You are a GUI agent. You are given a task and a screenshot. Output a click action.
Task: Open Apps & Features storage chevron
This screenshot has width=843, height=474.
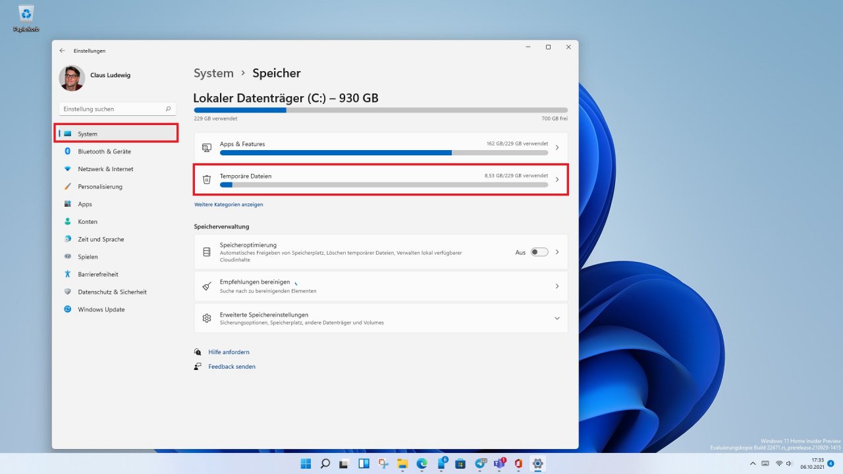tap(557, 147)
